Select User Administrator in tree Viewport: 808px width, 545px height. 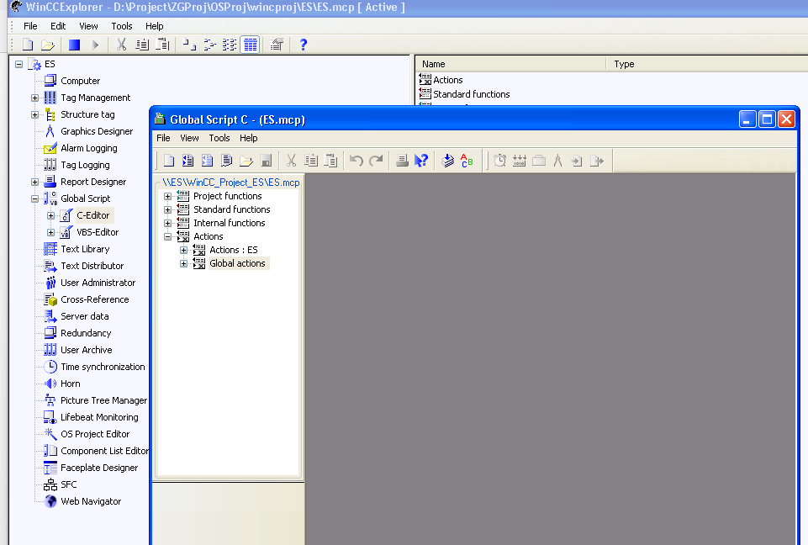pos(98,283)
